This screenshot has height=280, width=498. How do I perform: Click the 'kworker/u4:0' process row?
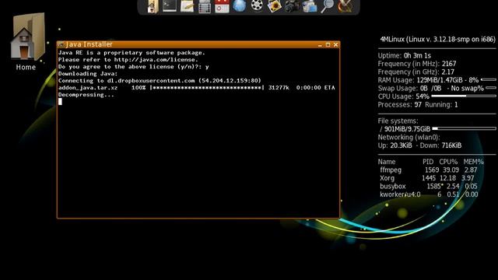(x=429, y=194)
